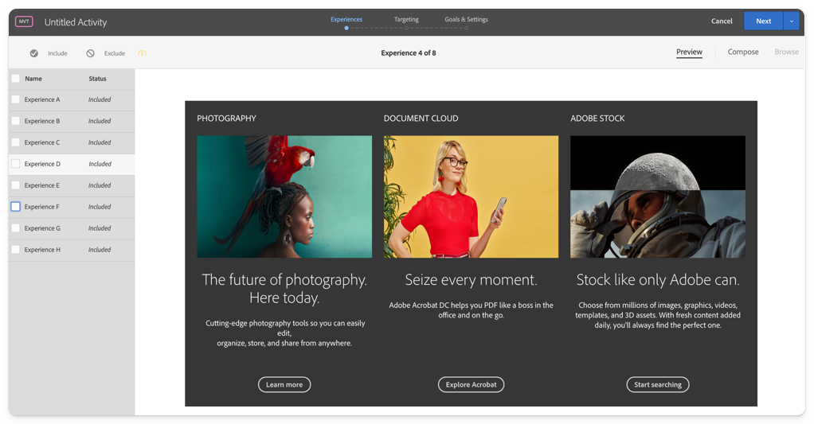Click the Targeting step progress dot
The image size is (814, 424).
(x=406, y=28)
